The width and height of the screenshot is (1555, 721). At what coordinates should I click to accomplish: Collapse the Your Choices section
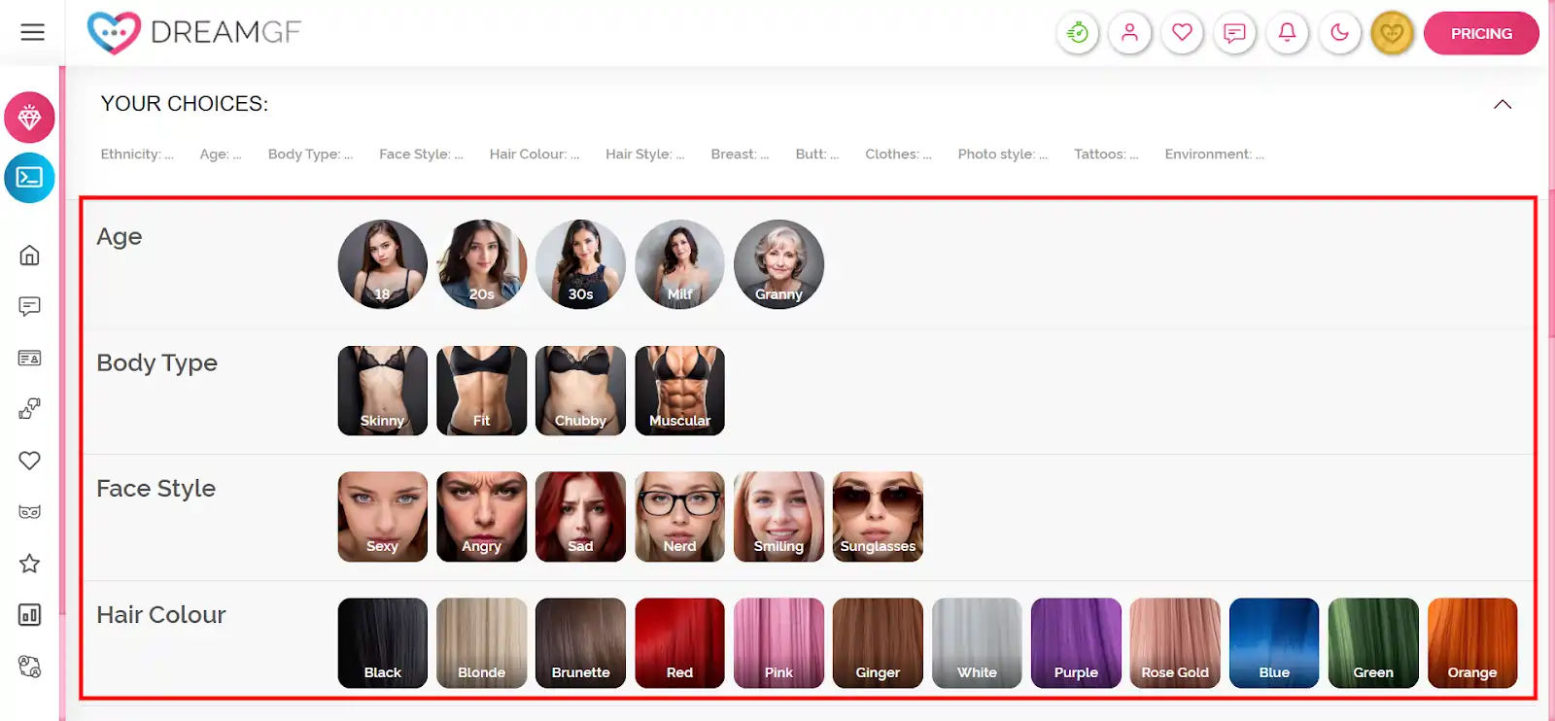1503,104
